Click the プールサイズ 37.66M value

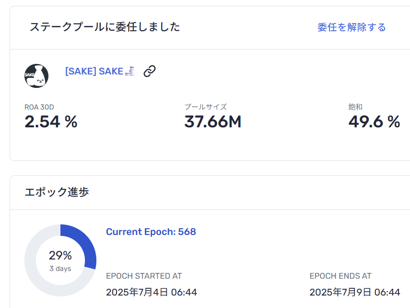pyautogui.click(x=213, y=122)
